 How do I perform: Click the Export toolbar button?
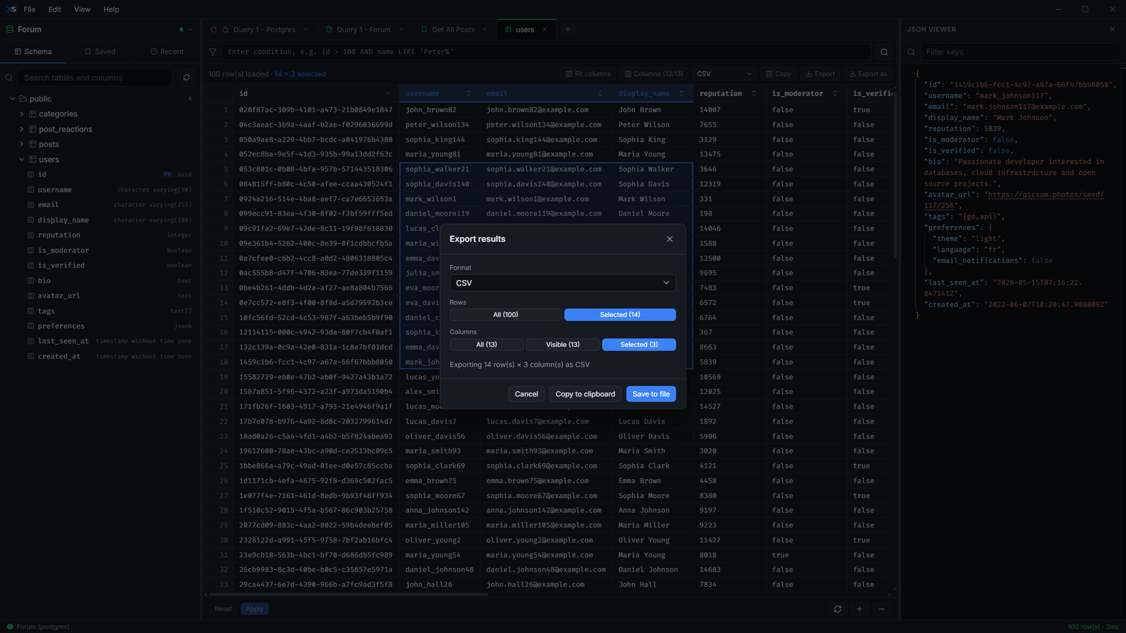(820, 74)
